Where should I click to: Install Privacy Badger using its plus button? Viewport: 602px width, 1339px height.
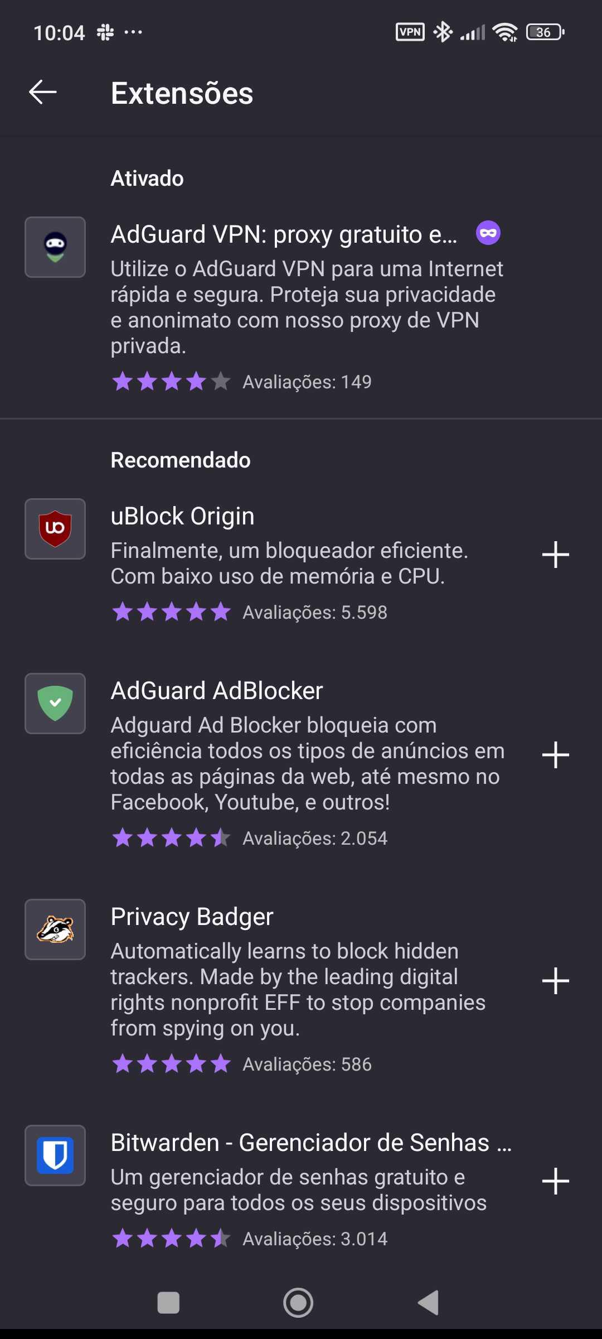(555, 981)
